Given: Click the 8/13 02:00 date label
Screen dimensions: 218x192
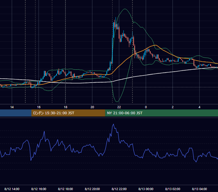Looking at the screenshot, I should tap(173, 189).
